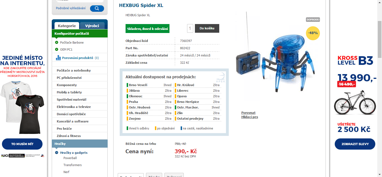Open Transformers subcategory

tap(73, 165)
